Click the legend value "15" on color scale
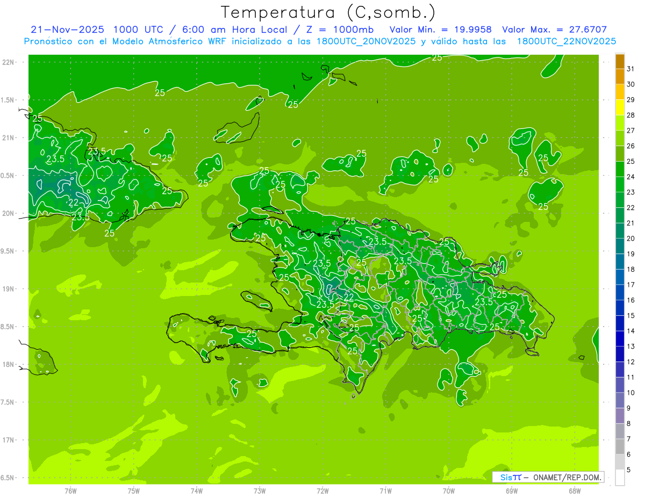The image size is (645, 498). [x=630, y=315]
